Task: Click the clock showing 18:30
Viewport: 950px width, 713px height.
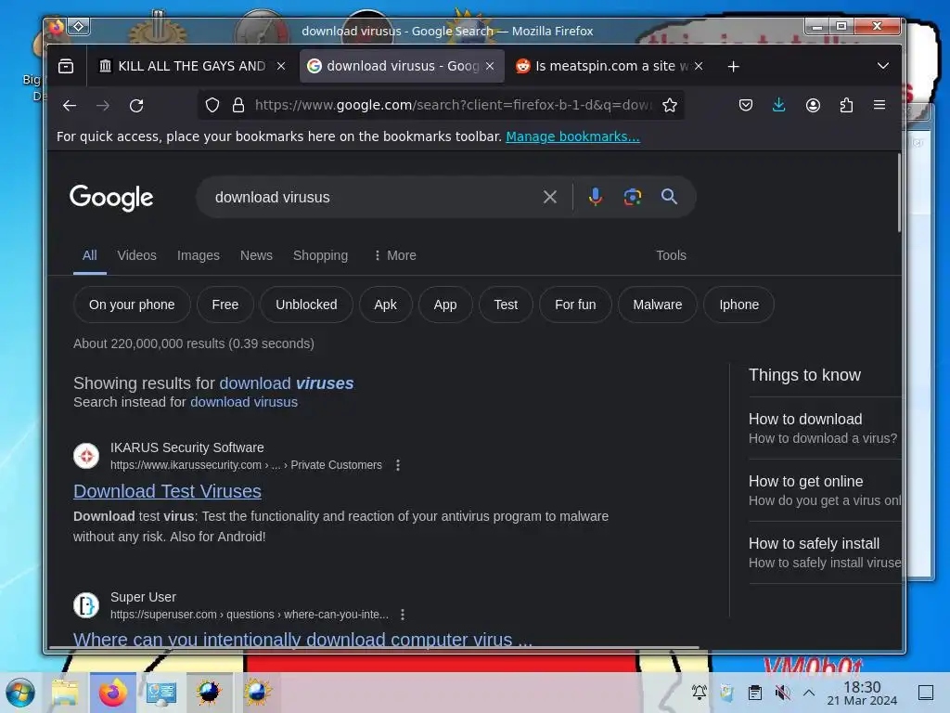Action: click(862, 693)
